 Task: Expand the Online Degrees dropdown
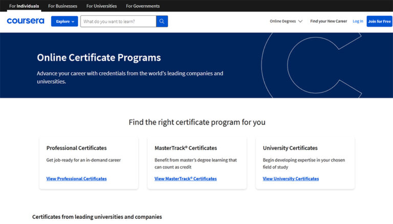pyautogui.click(x=286, y=21)
